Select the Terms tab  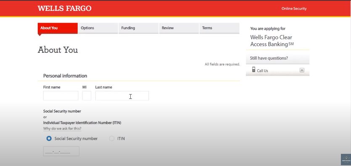219,28
